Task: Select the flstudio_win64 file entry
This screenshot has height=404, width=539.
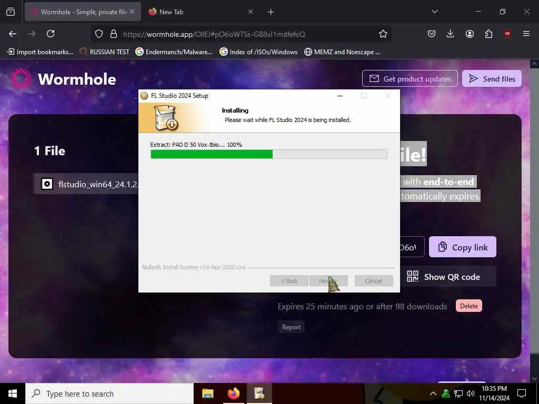Action: 86,184
